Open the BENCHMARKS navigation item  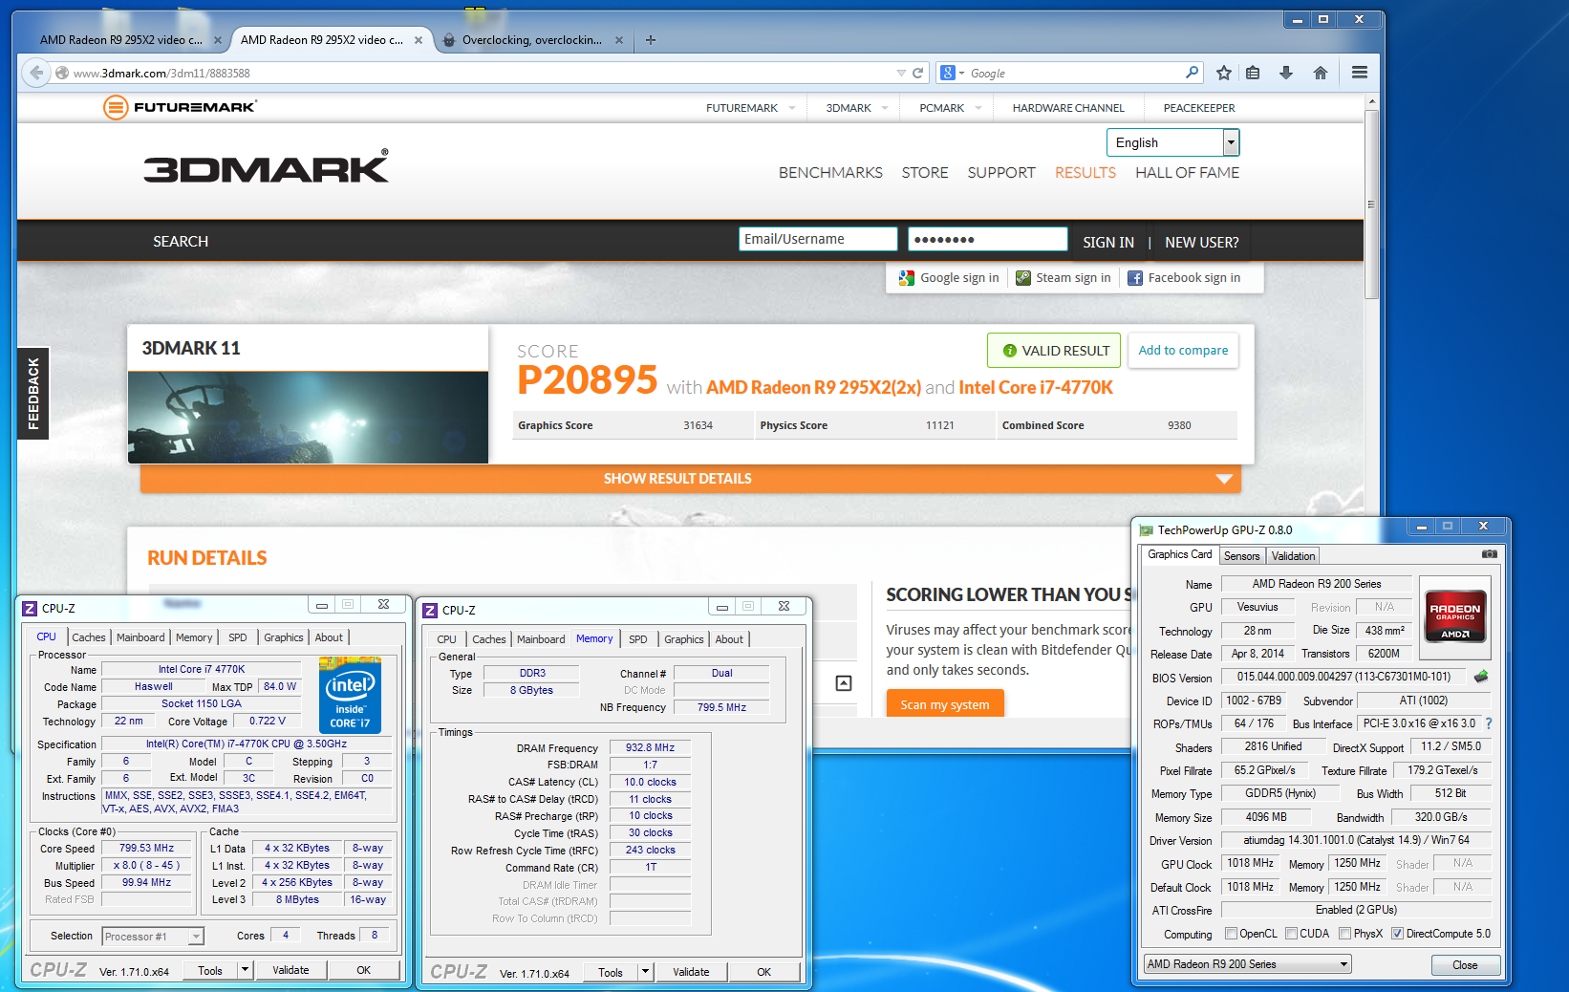pos(830,173)
